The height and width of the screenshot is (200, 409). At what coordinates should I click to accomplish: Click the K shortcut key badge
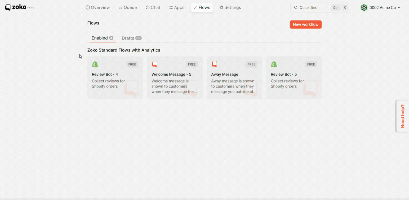(x=345, y=8)
